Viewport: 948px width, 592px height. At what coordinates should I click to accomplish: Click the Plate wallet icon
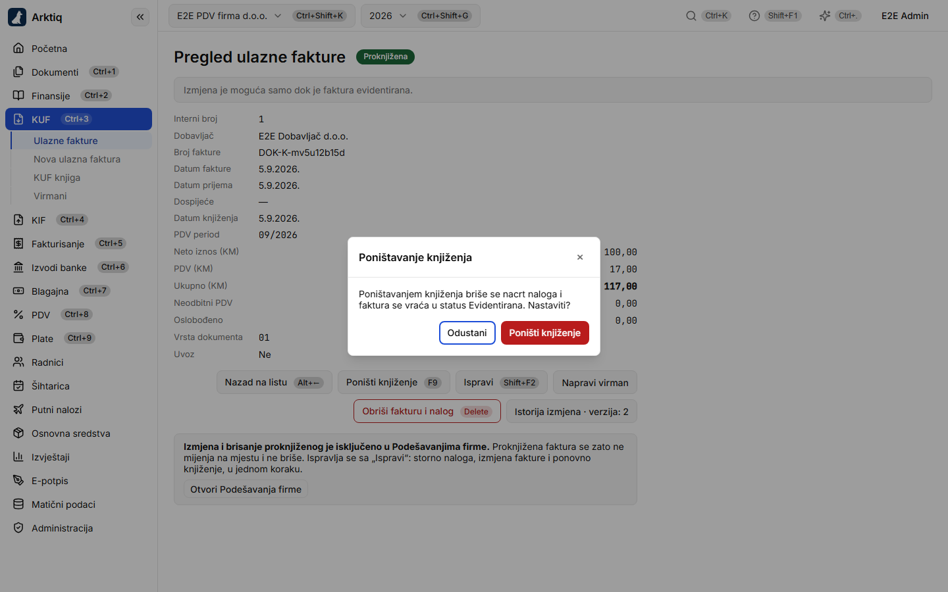pyautogui.click(x=18, y=339)
